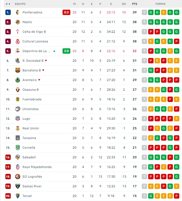
Task: Click the red down arrow beside Arenteiro
Action: 39,80
